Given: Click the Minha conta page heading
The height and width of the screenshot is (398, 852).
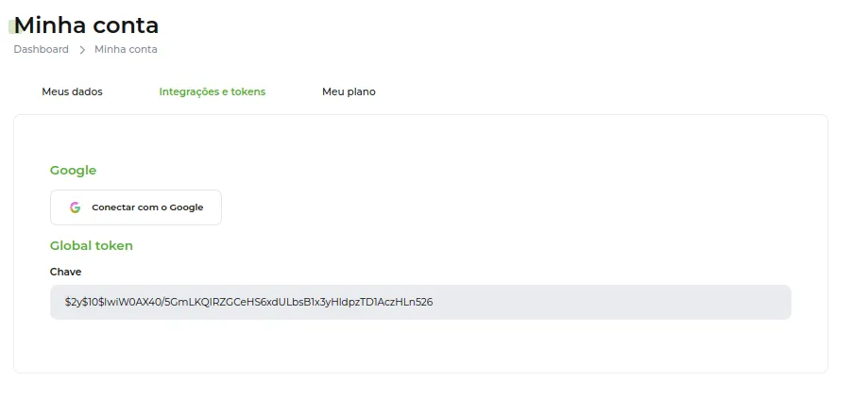Looking at the screenshot, I should point(86,25).
